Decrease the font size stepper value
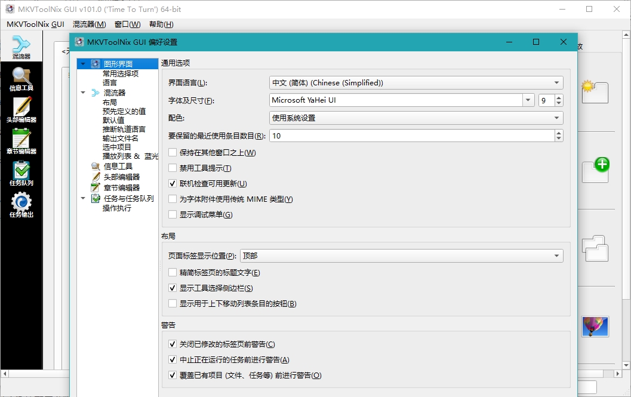Screen dimensions: 631x397 coord(559,103)
